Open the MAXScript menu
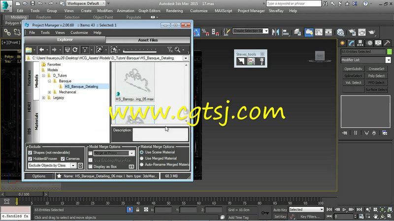 tap(224, 11)
